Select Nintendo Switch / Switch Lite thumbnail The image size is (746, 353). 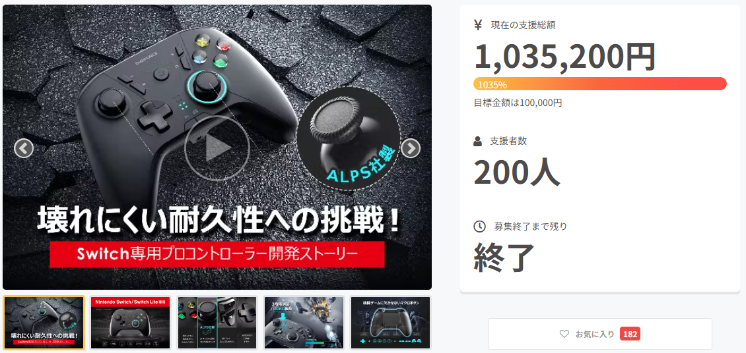click(130, 323)
